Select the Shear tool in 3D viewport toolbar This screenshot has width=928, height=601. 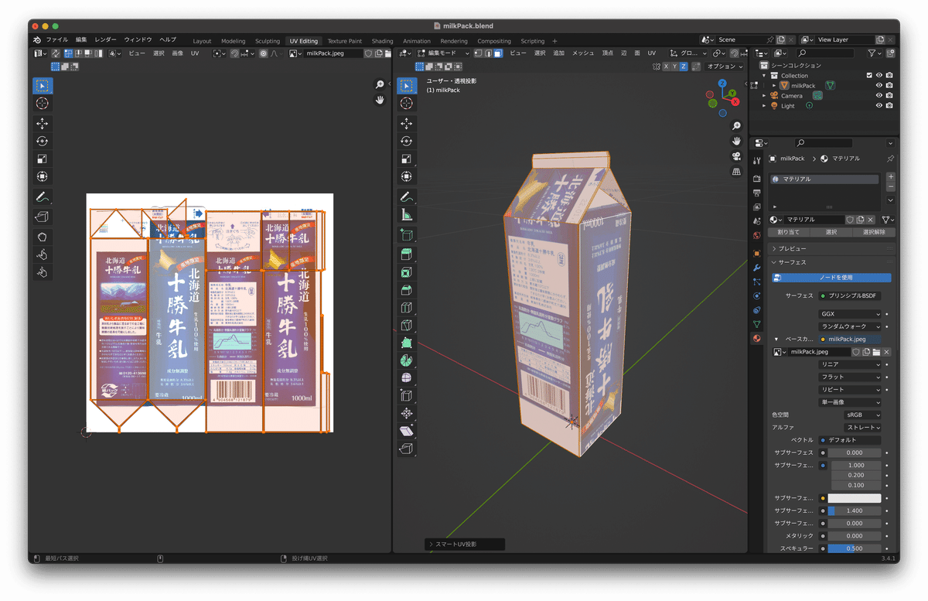[407, 431]
